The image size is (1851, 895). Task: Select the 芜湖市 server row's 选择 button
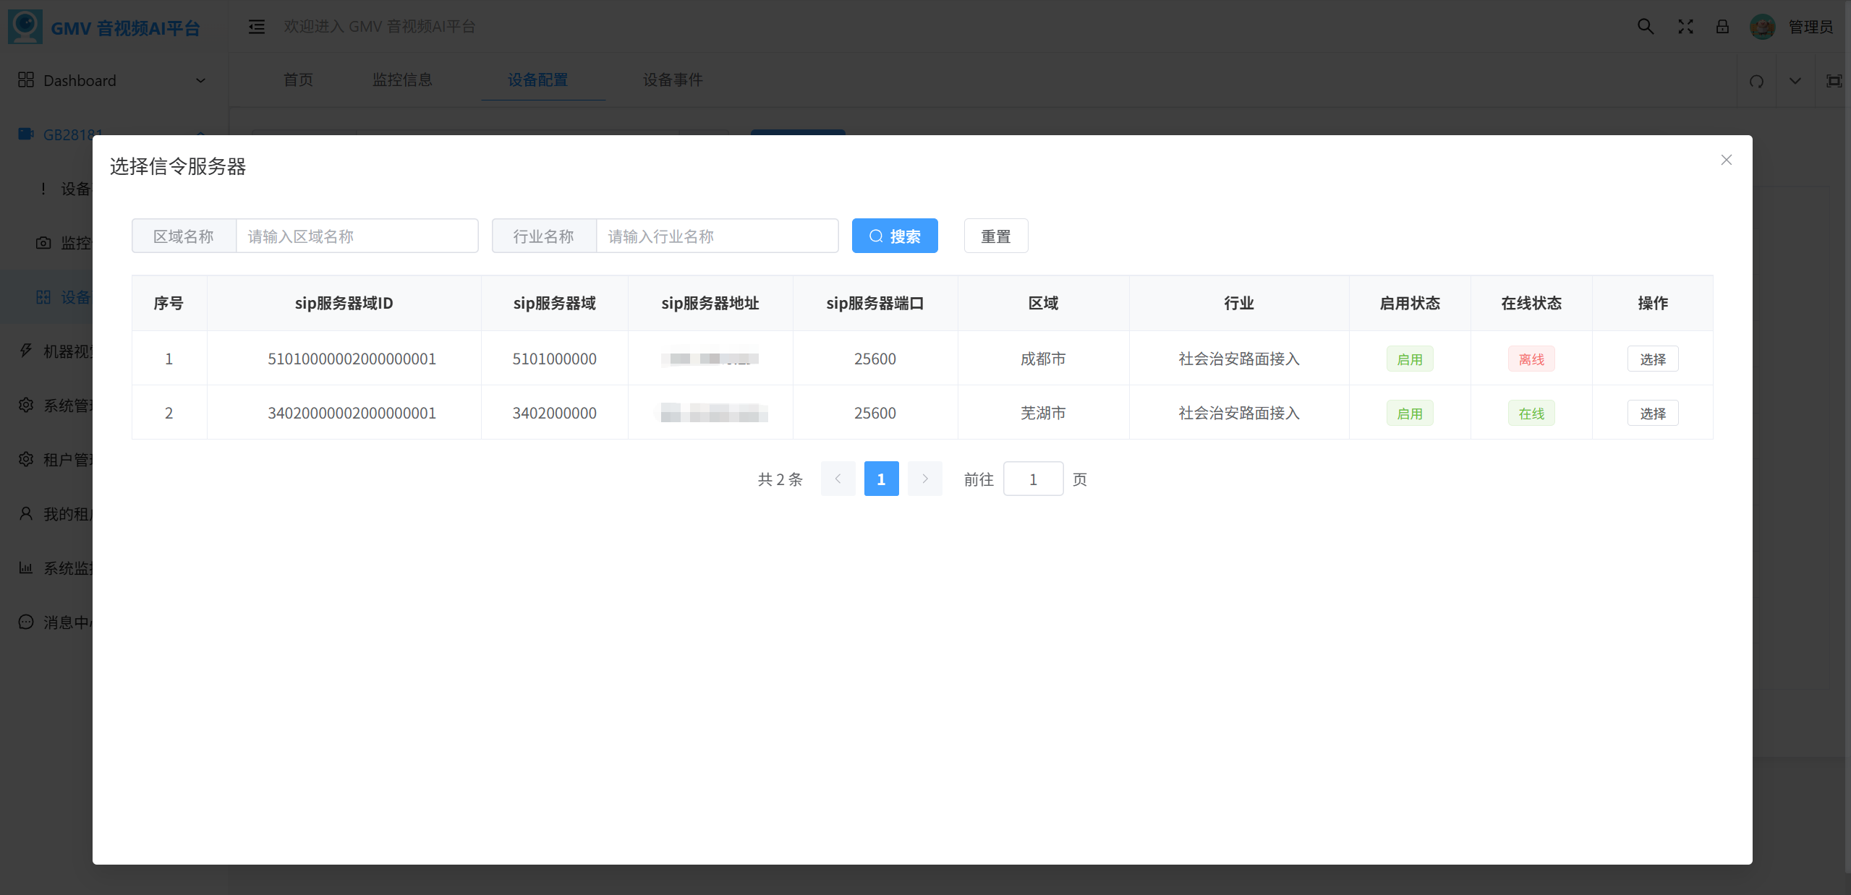(x=1653, y=413)
